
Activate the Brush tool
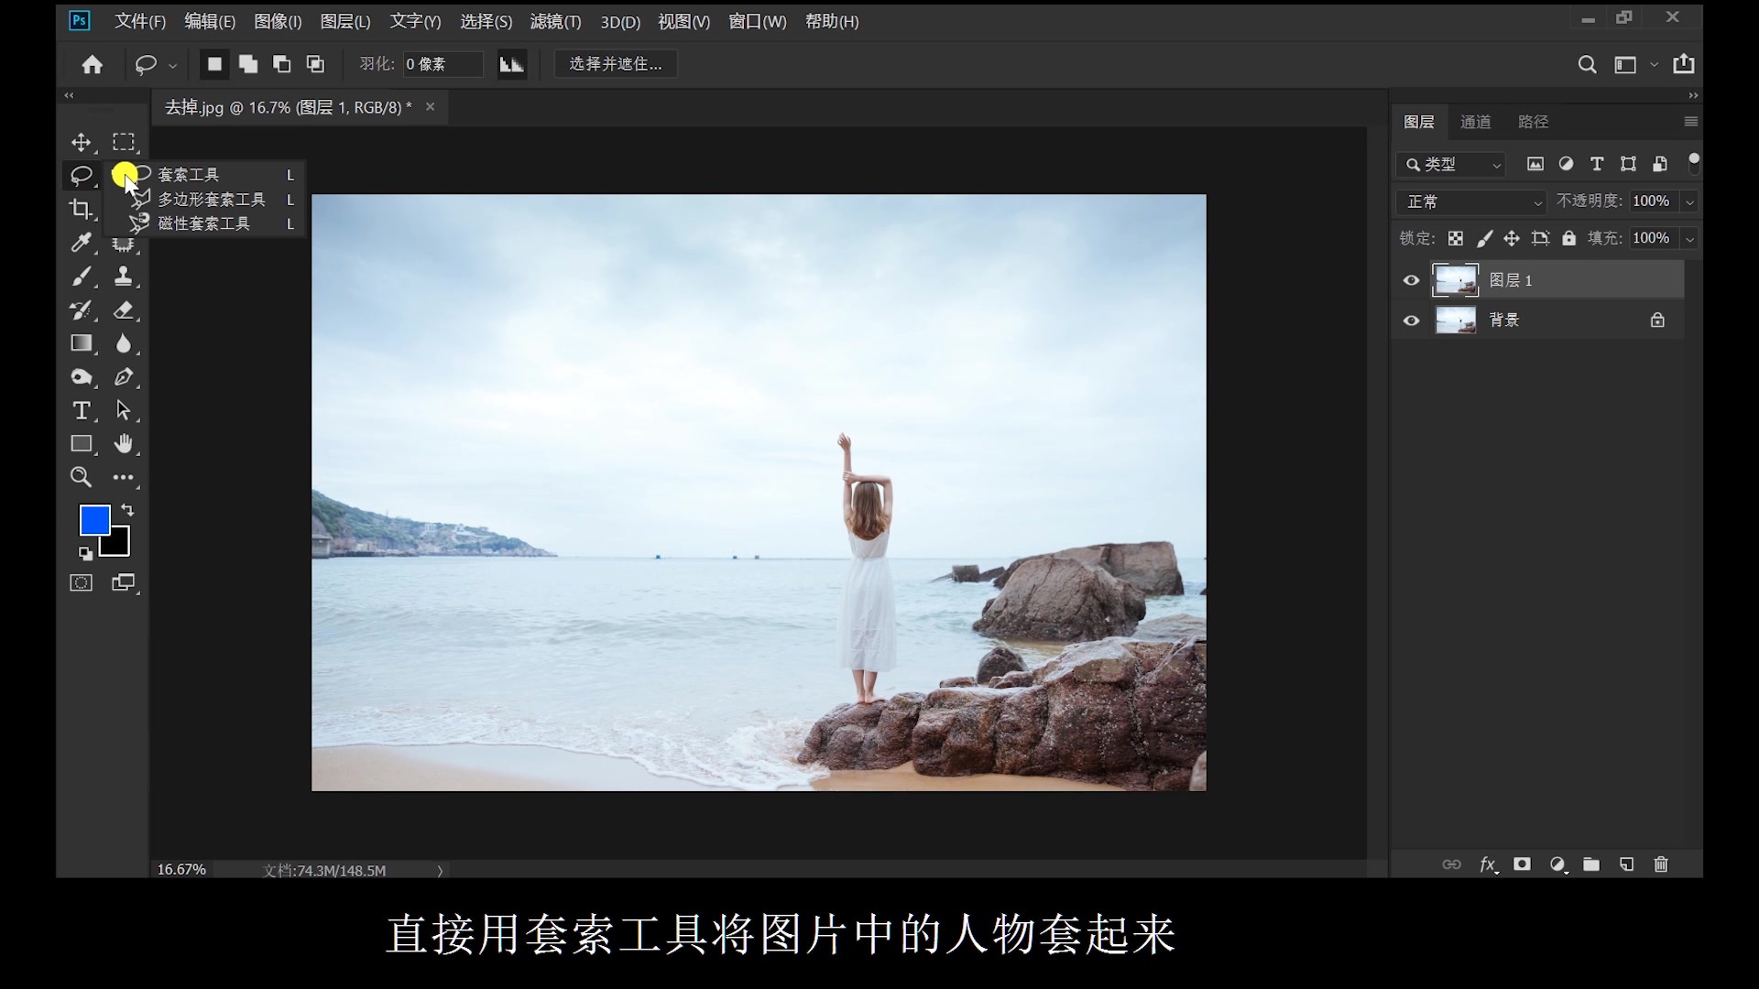click(82, 276)
